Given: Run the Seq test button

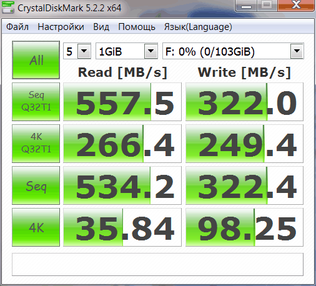Looking at the screenshot, I should [36, 185].
